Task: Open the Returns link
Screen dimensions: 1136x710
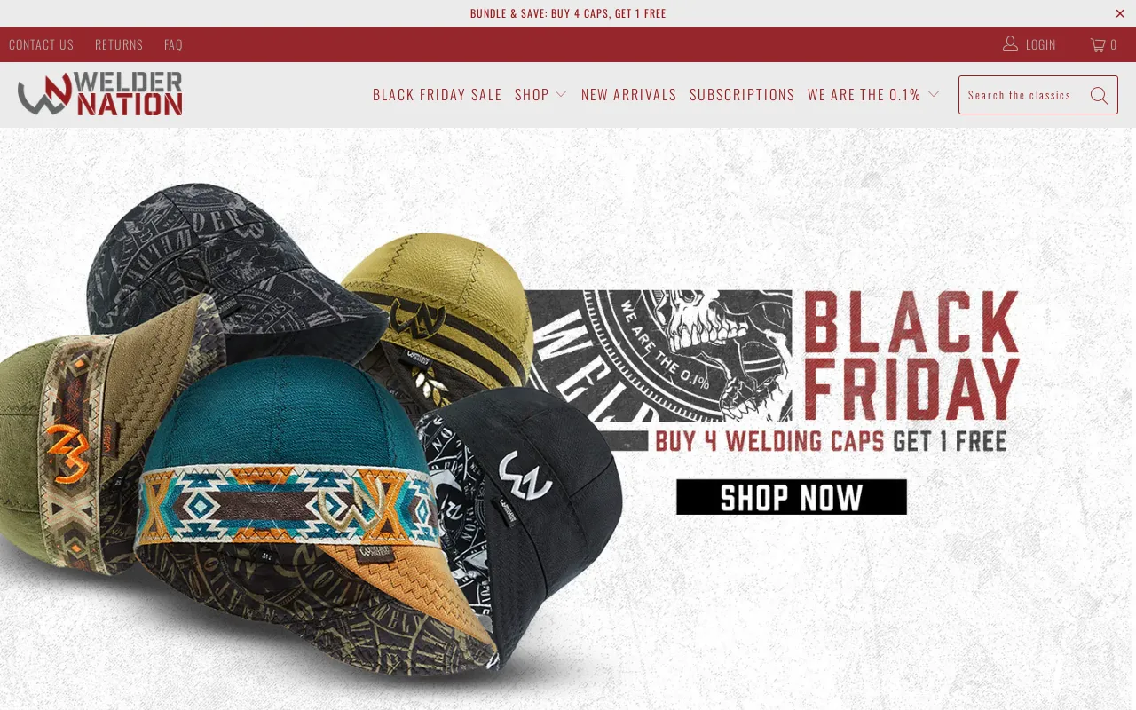Action: tap(119, 44)
